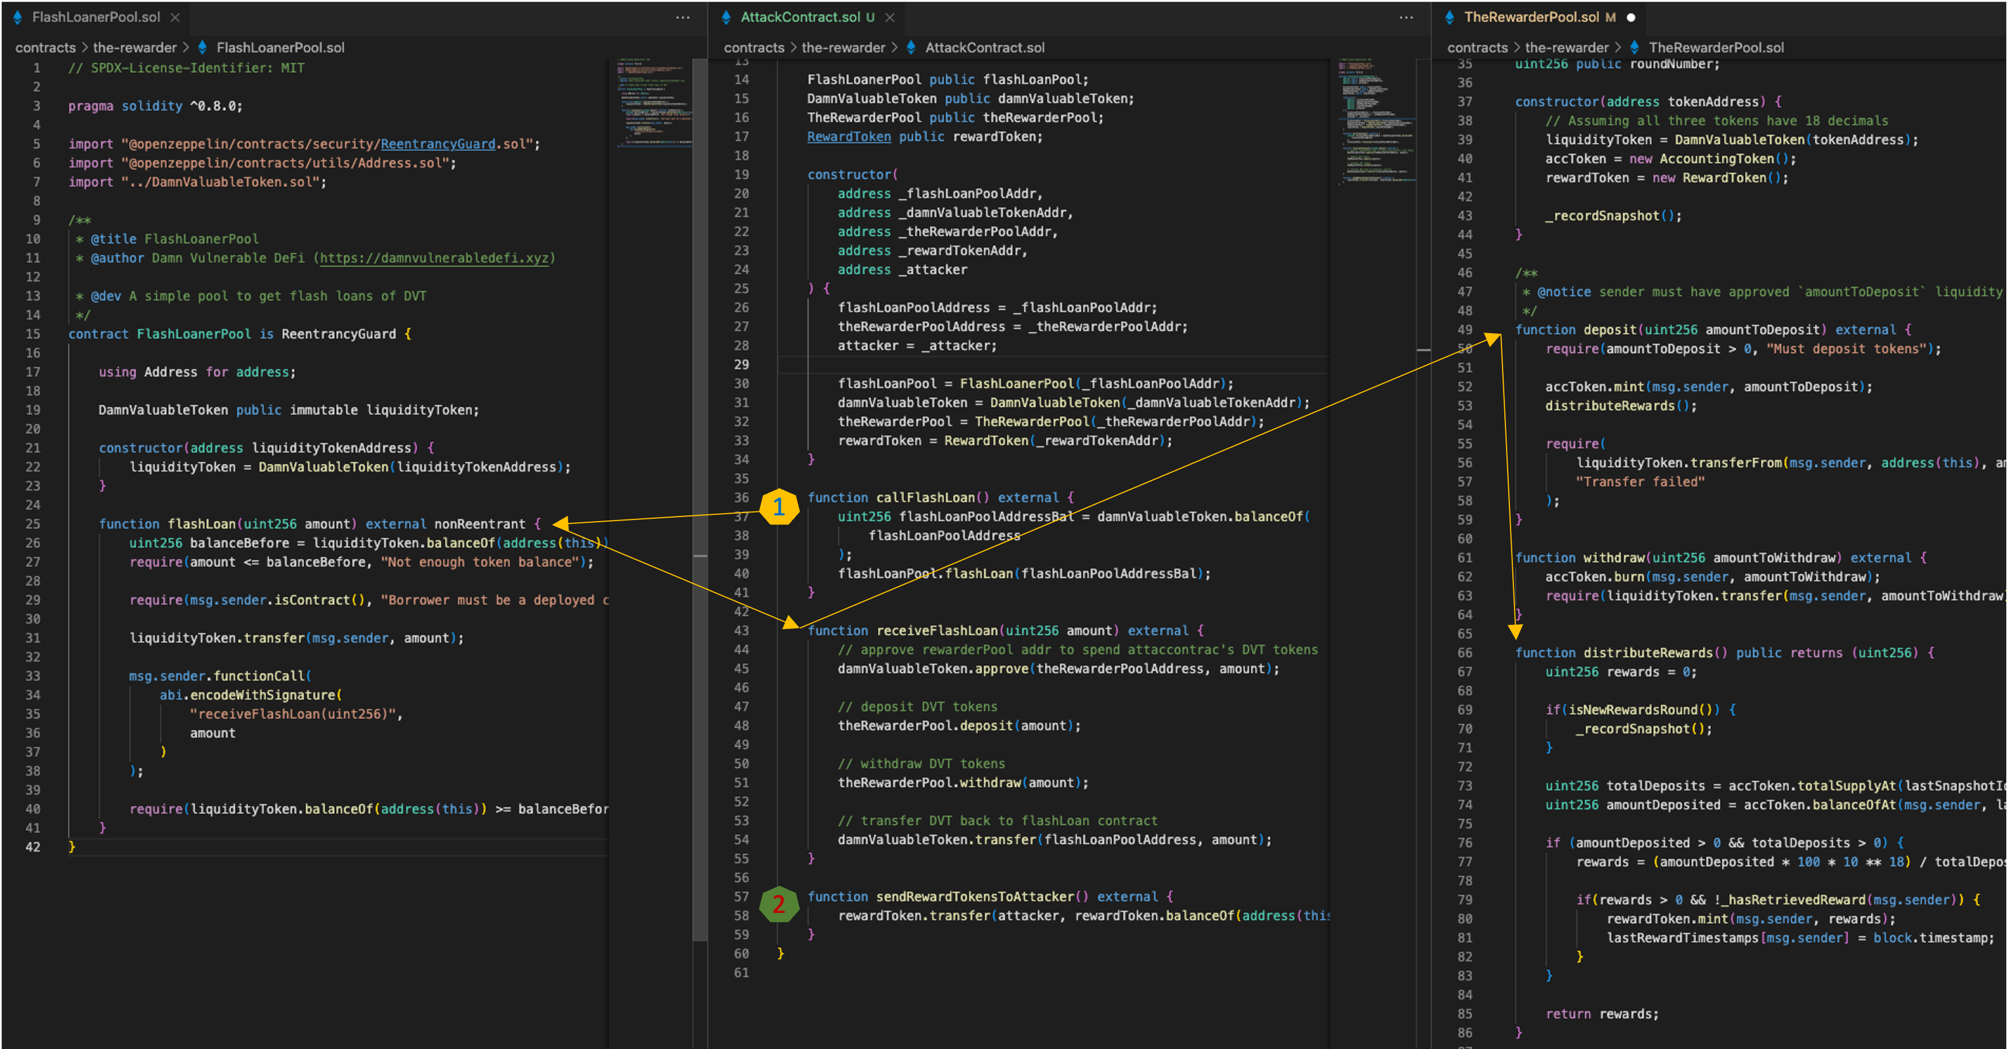The width and height of the screenshot is (2008, 1049).
Task: Click the unsaved dot on TheRewarderPool.sol tab
Action: [x=1631, y=17]
